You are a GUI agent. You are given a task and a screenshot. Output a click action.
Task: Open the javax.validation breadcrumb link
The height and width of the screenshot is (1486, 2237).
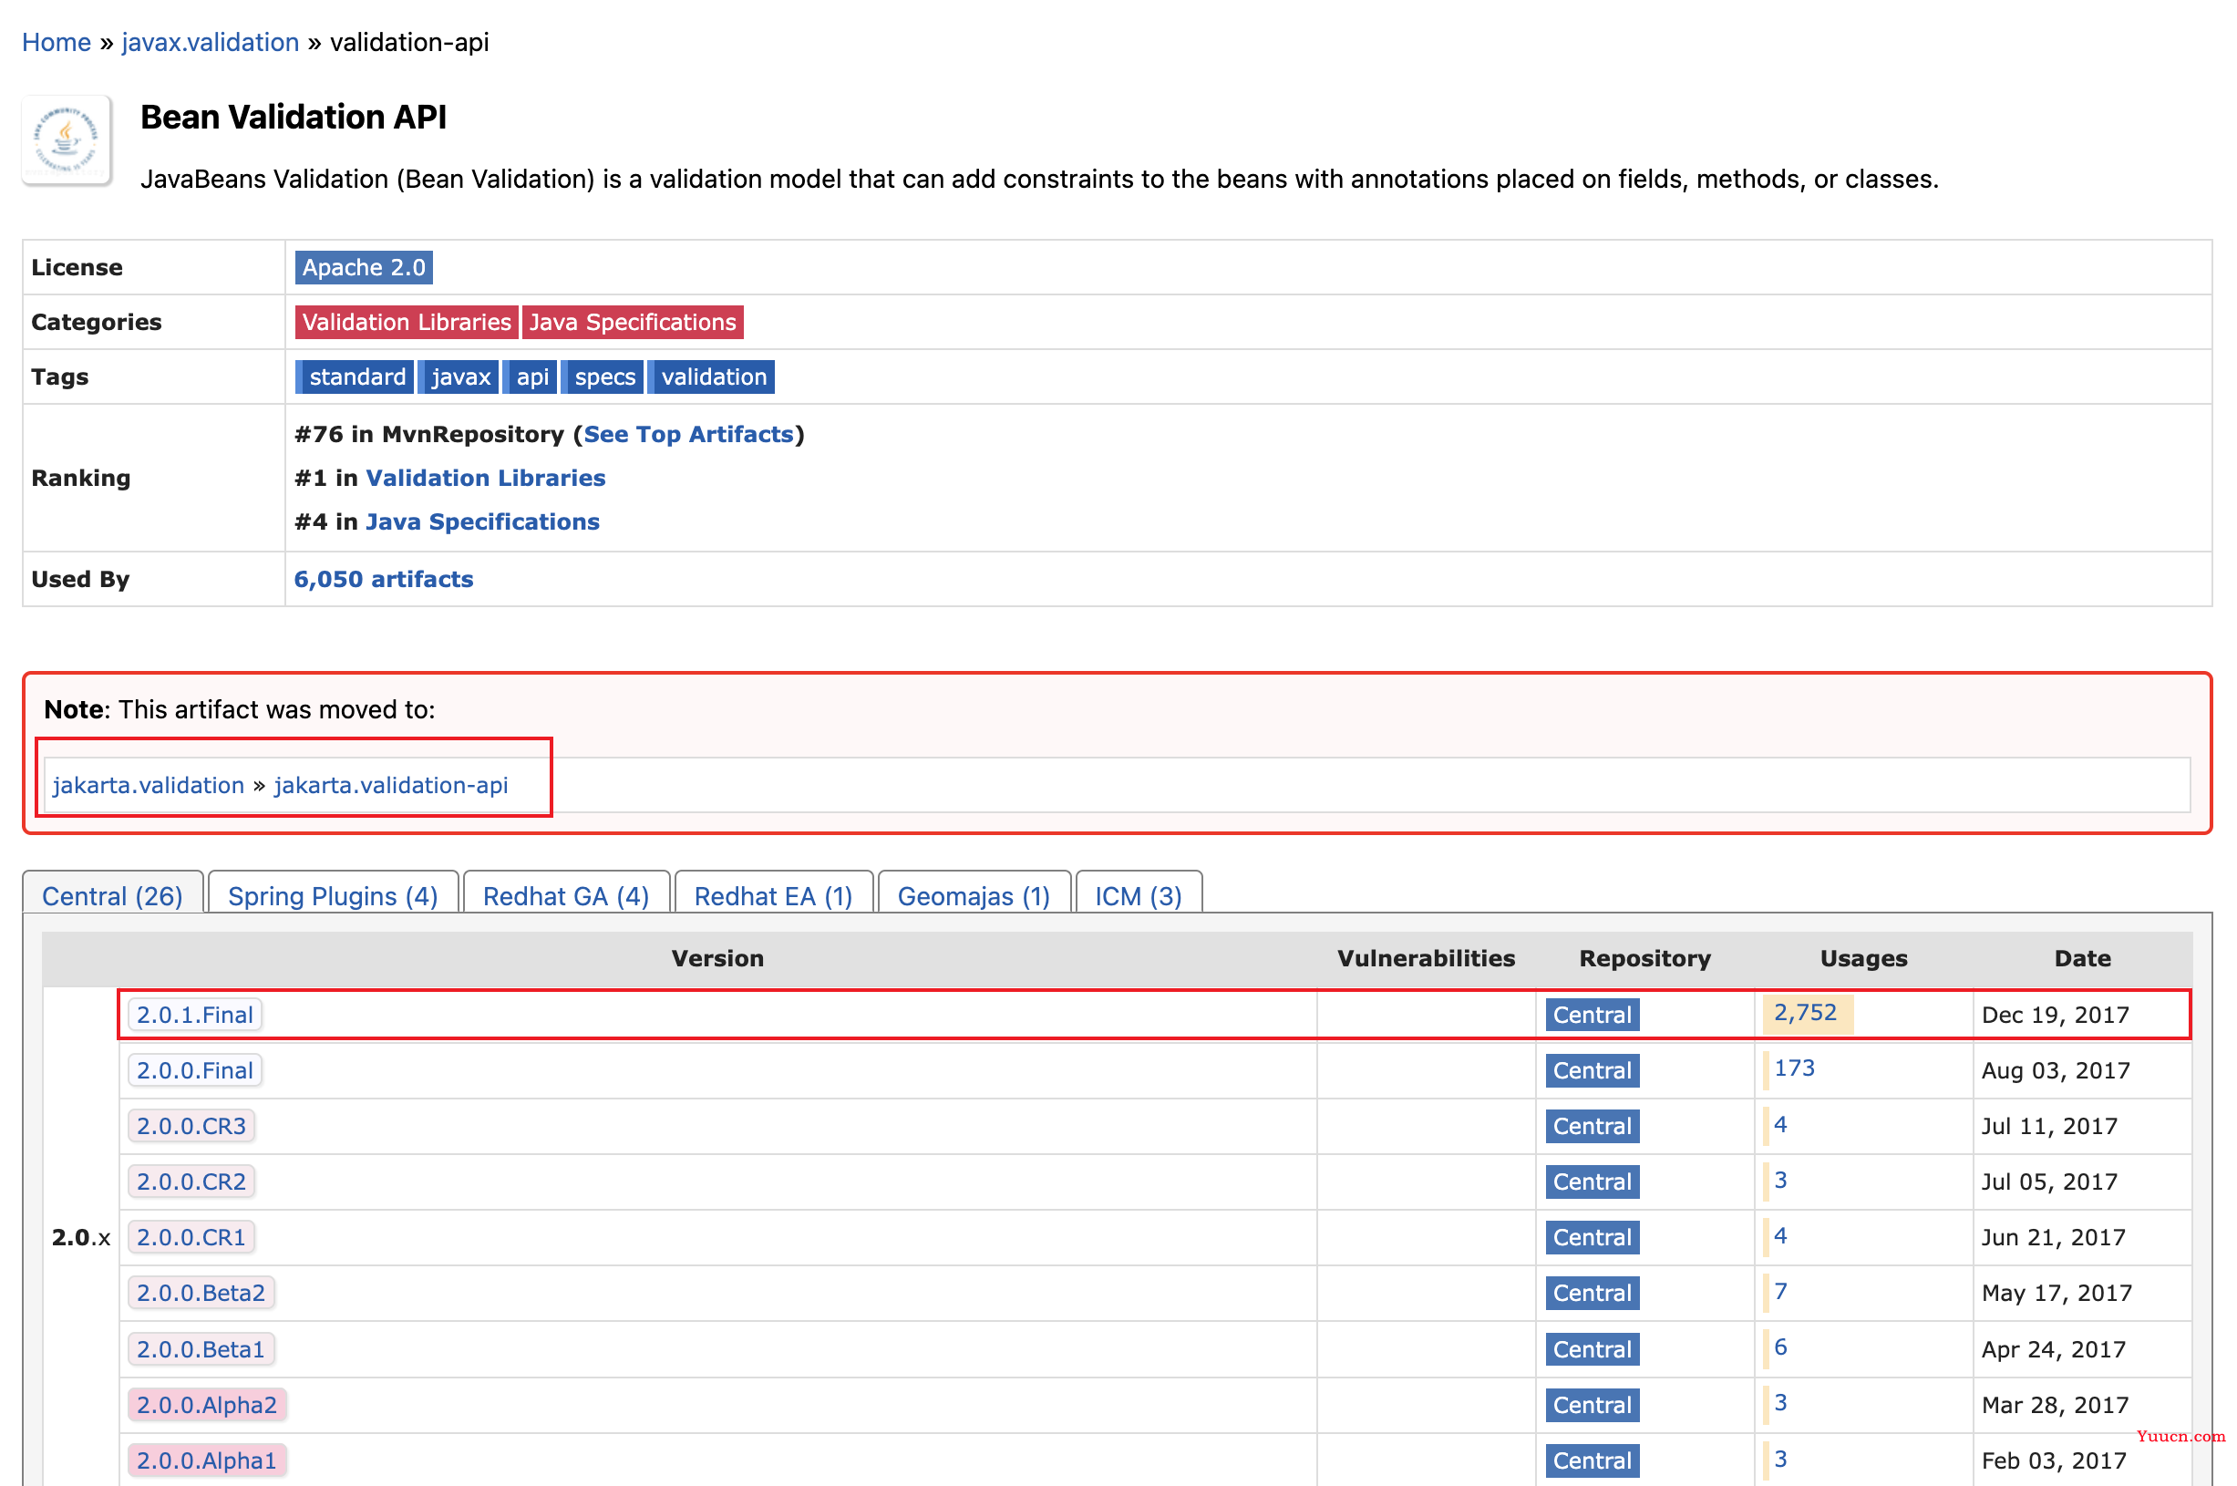pyautogui.click(x=211, y=43)
